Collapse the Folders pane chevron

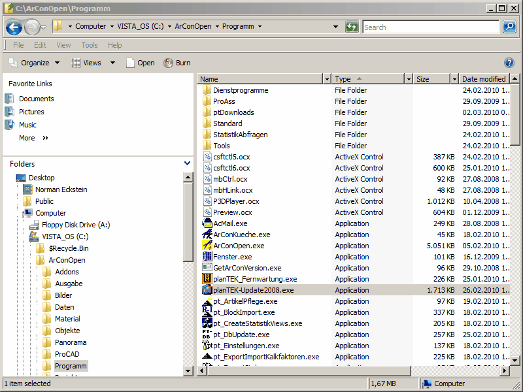187,164
